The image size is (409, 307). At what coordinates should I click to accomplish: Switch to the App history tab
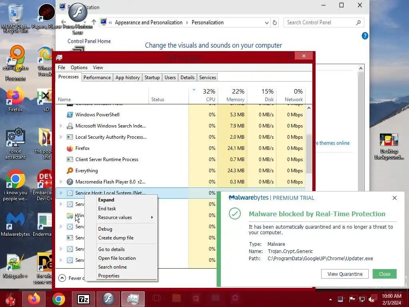coord(127,78)
